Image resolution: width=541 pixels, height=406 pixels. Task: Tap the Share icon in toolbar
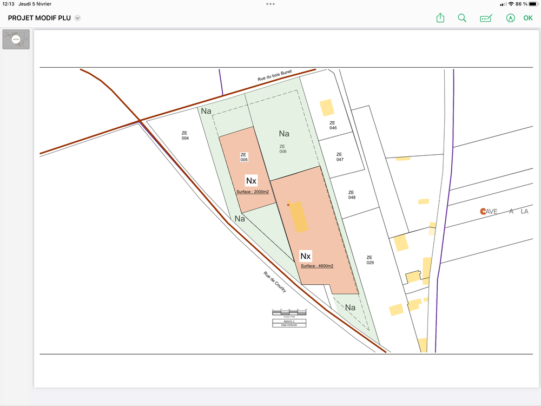pyautogui.click(x=440, y=18)
